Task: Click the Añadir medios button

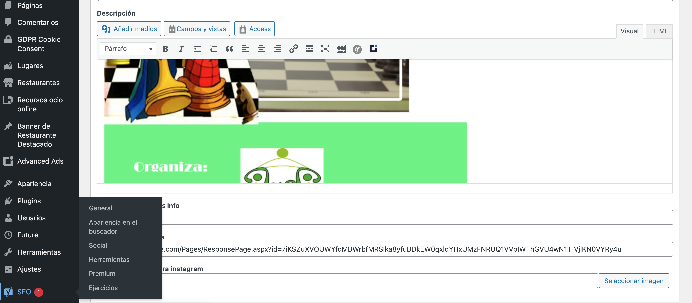Action: pyautogui.click(x=129, y=29)
